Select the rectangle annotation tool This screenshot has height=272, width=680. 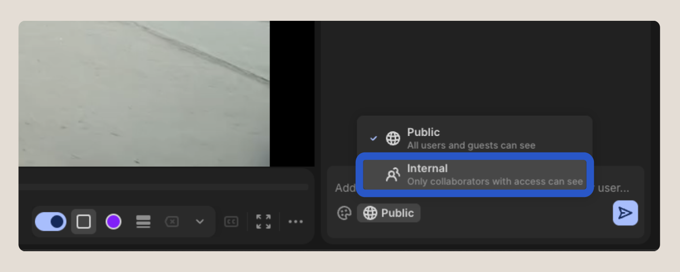pos(84,222)
